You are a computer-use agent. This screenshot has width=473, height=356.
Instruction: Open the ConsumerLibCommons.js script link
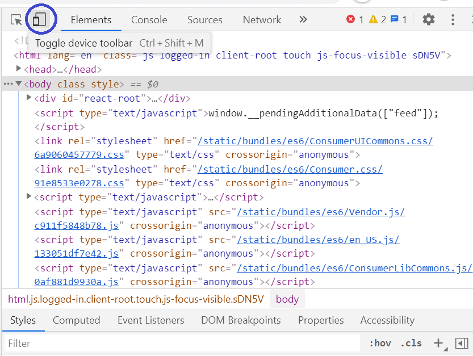pos(354,268)
